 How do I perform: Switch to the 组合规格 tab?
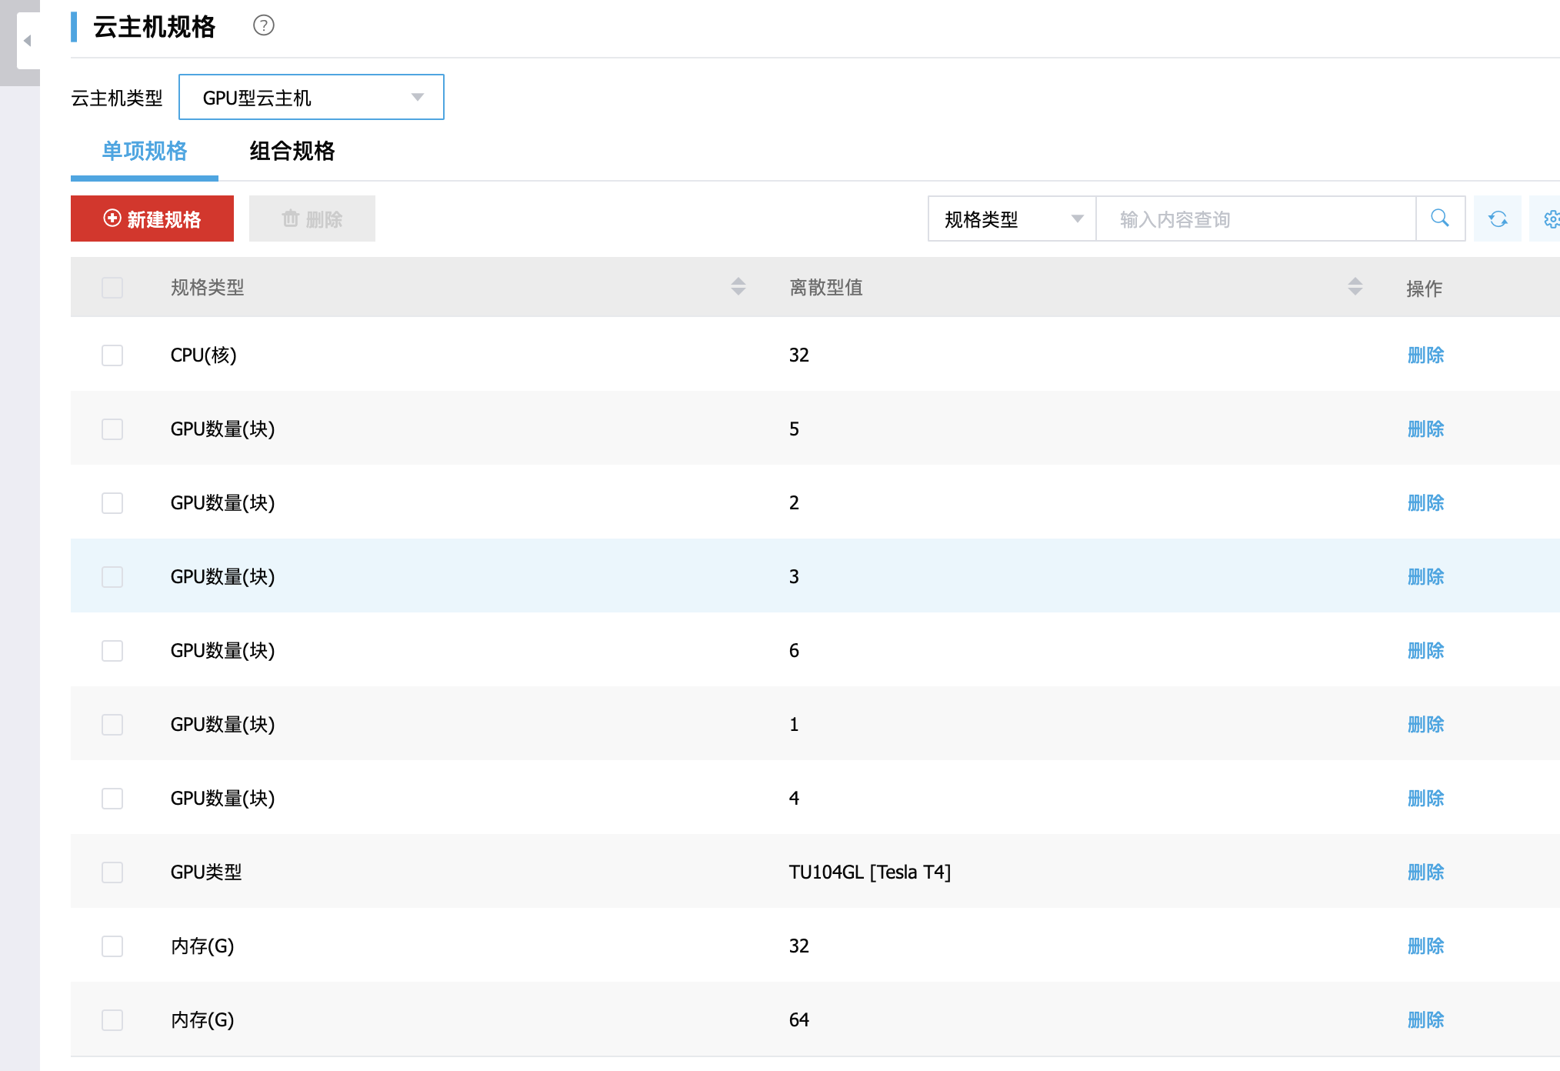click(292, 152)
